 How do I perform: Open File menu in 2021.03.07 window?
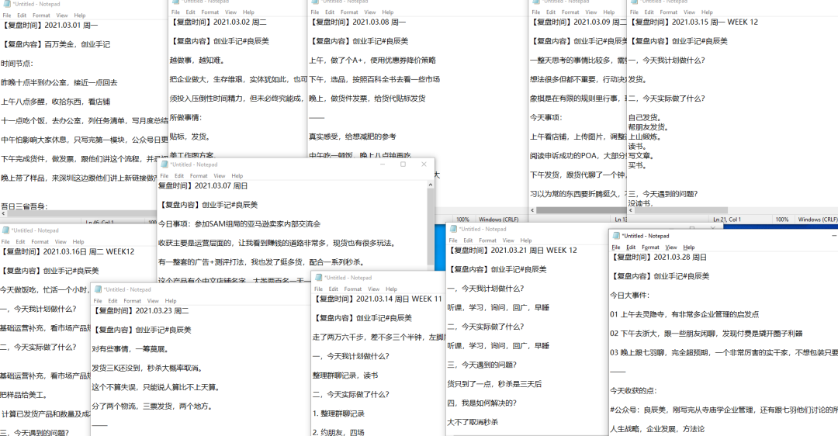click(164, 176)
